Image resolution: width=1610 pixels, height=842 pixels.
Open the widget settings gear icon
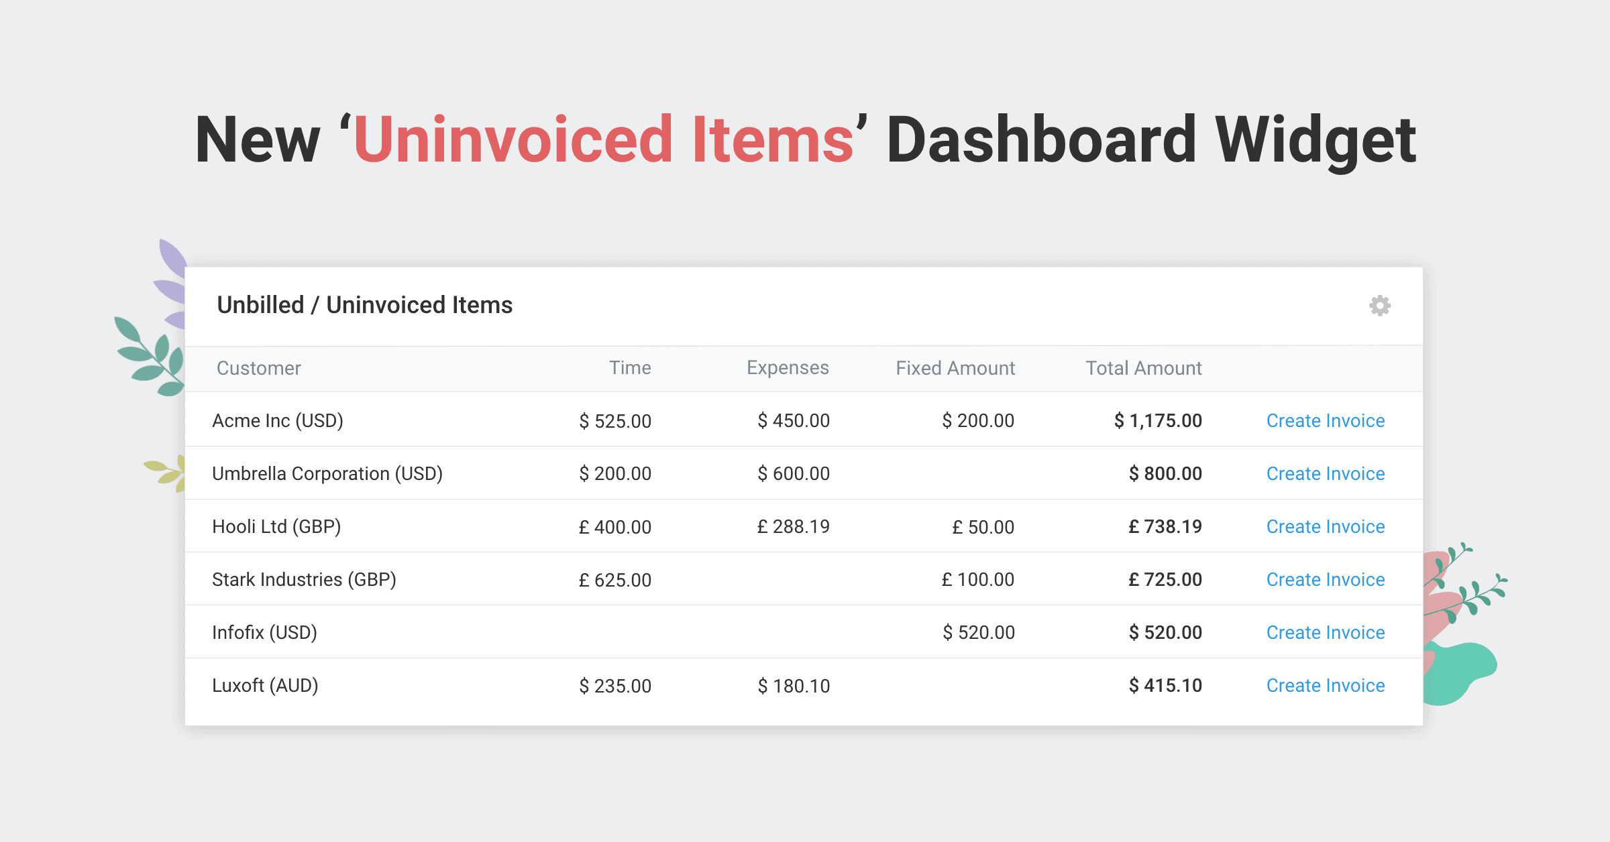(x=1380, y=306)
